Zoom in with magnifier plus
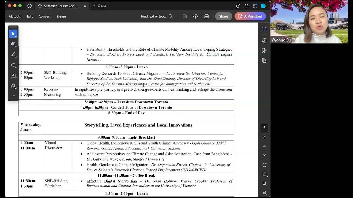 [x=264, y=183]
